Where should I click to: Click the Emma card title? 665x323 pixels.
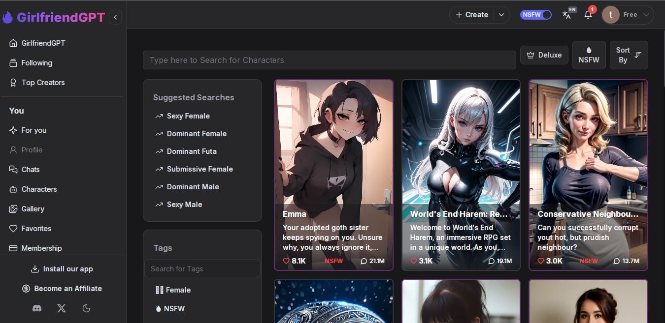295,214
